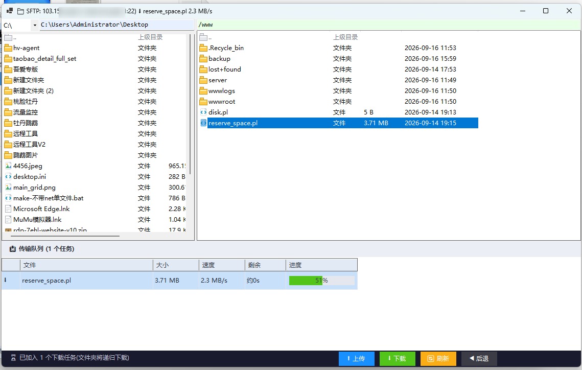This screenshot has height=370, width=582.
Task: Click the main_grid.png image icon
Action: (8, 188)
